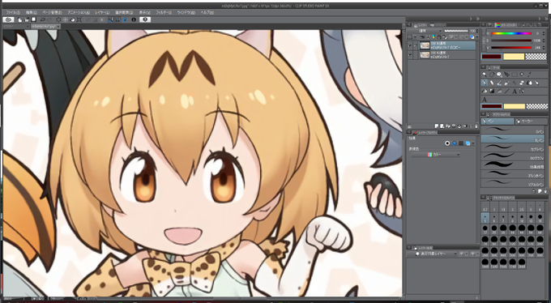551x303 pixels.
Task: Choose the 効果線用 pen sub tool
Action: (513, 164)
